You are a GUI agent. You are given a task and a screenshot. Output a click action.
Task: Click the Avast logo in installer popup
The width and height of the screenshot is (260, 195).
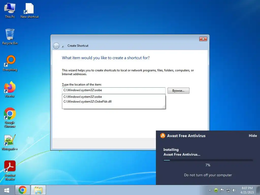[163, 136]
